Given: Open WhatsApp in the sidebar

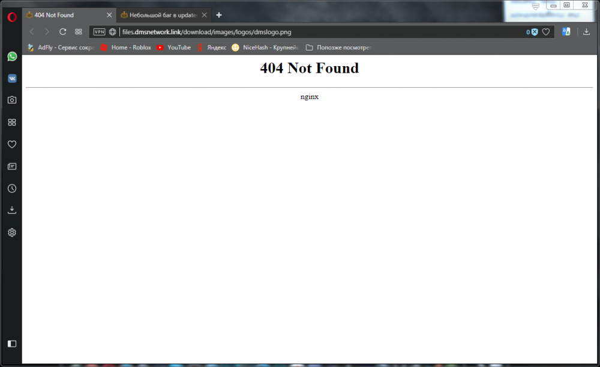Looking at the screenshot, I should coord(11,56).
